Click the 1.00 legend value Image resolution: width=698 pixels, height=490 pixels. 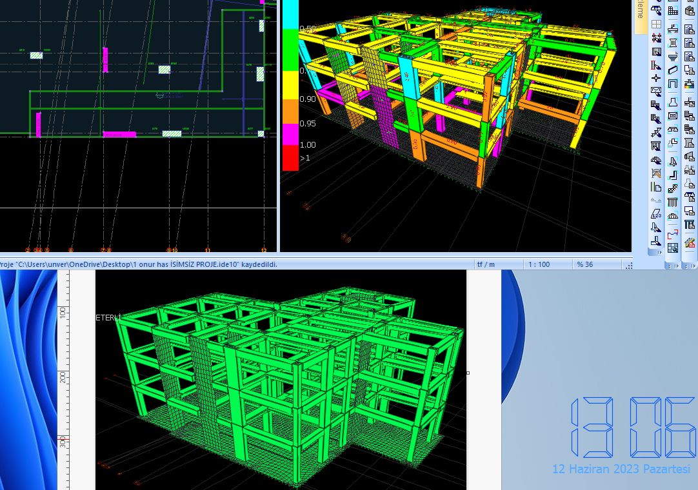pyautogui.click(x=308, y=144)
